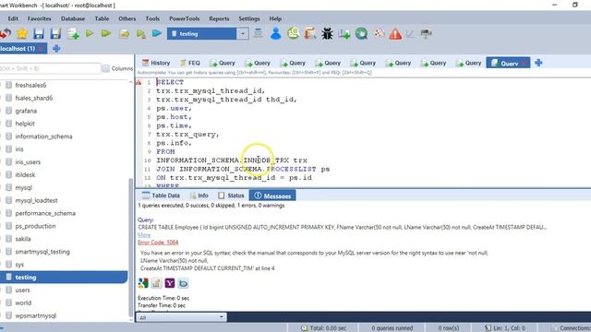Screen dimensions: 591x332
Task: Click the import download arrow toolbar icon
Action: (344, 34)
